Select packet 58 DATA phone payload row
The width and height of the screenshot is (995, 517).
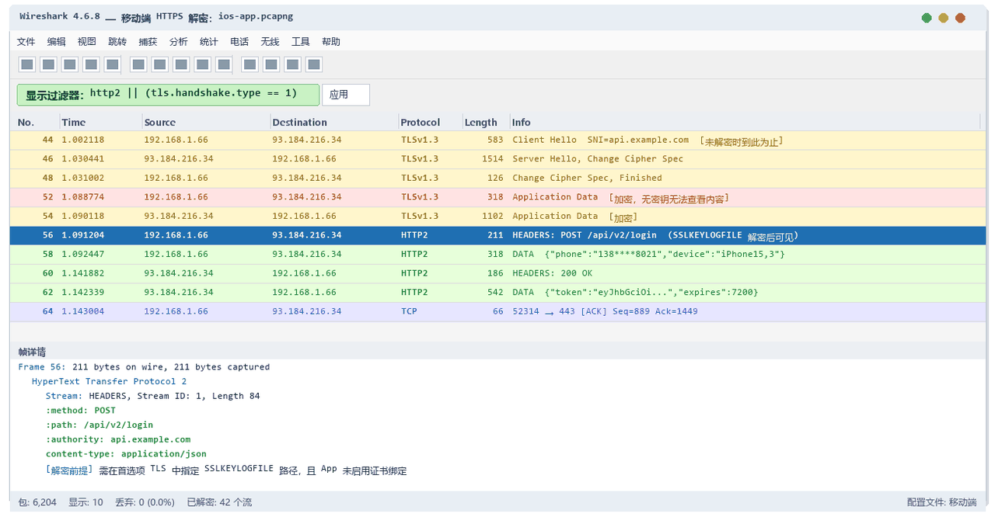click(497, 254)
